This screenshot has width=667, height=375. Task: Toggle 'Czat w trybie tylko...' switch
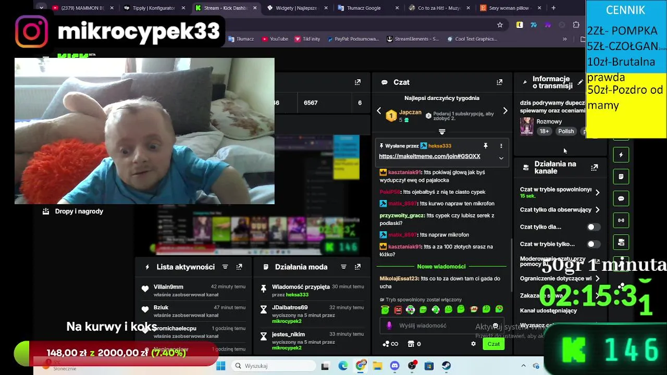coord(594,244)
